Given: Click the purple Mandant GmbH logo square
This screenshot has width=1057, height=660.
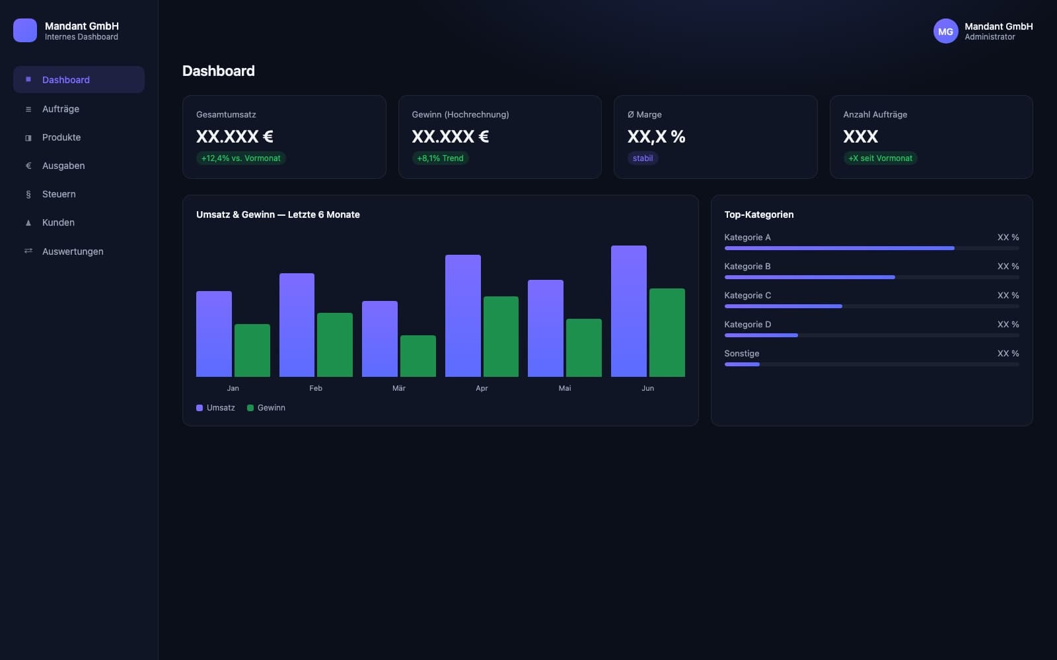Looking at the screenshot, I should coord(25,30).
